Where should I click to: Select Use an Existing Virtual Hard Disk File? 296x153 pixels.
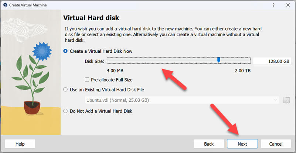(x=66, y=89)
